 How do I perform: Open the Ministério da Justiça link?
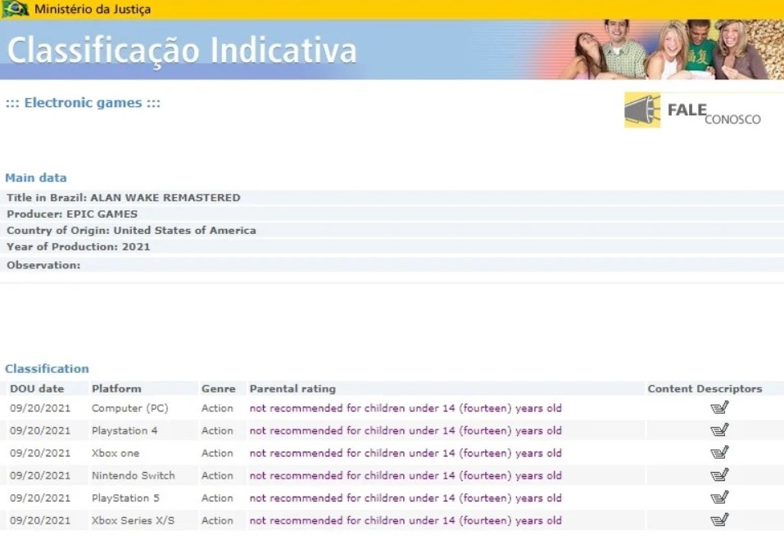(92, 10)
